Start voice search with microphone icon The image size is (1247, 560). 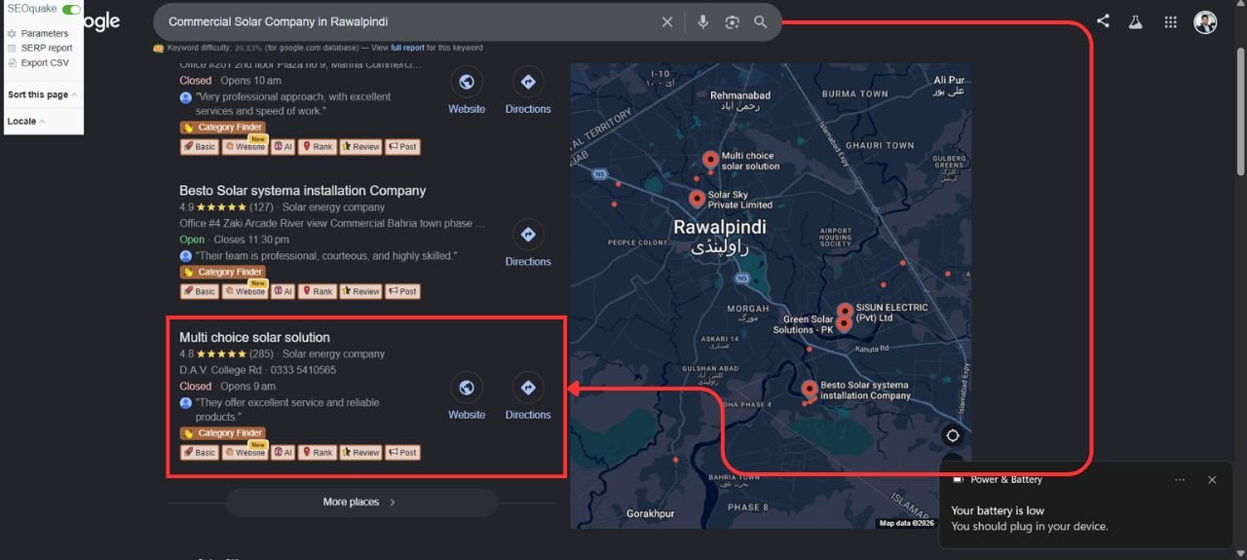[x=702, y=21]
